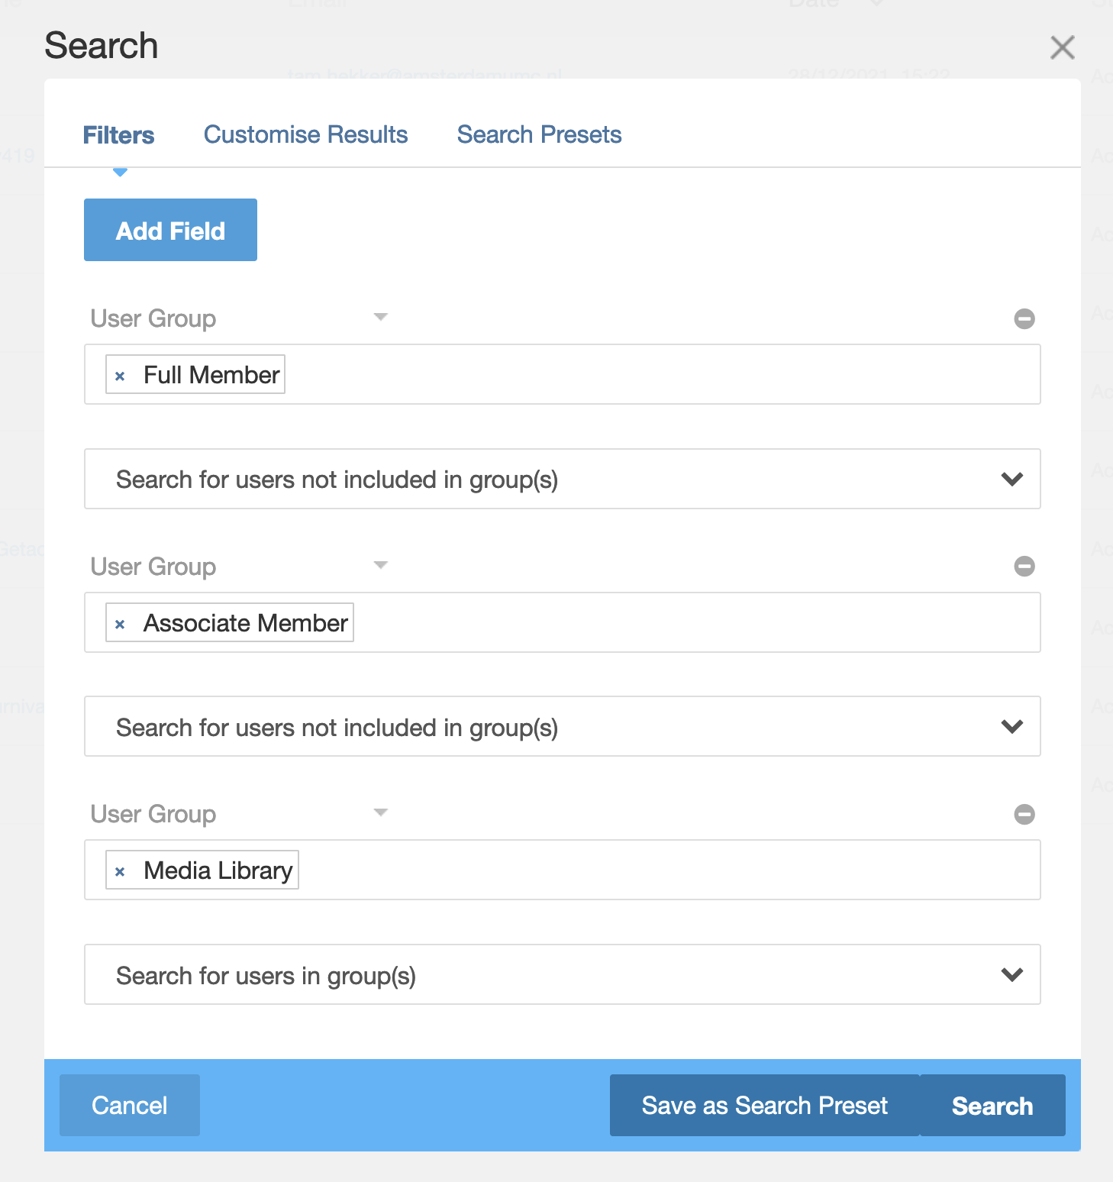Remove the Media Library filter row
This screenshot has width=1113, height=1182.
(x=1024, y=814)
